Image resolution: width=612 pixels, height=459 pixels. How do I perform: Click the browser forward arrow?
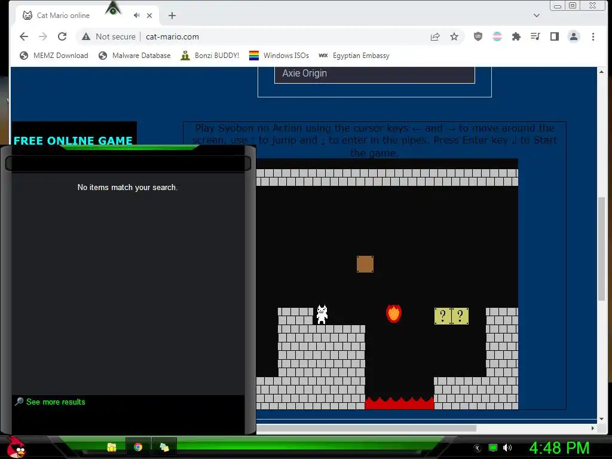click(43, 36)
